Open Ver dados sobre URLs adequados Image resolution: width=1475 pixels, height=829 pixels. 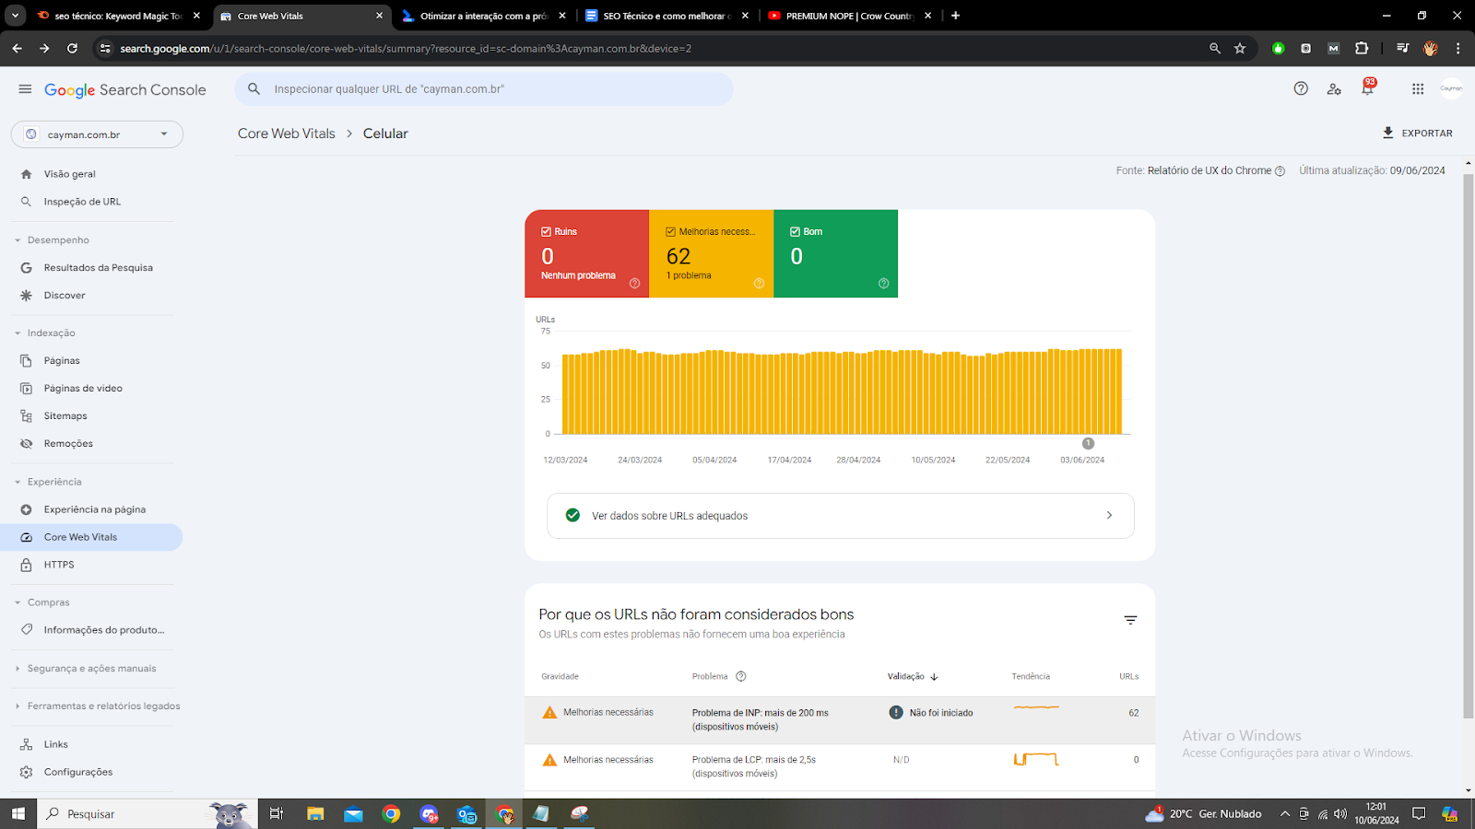pyautogui.click(x=840, y=516)
